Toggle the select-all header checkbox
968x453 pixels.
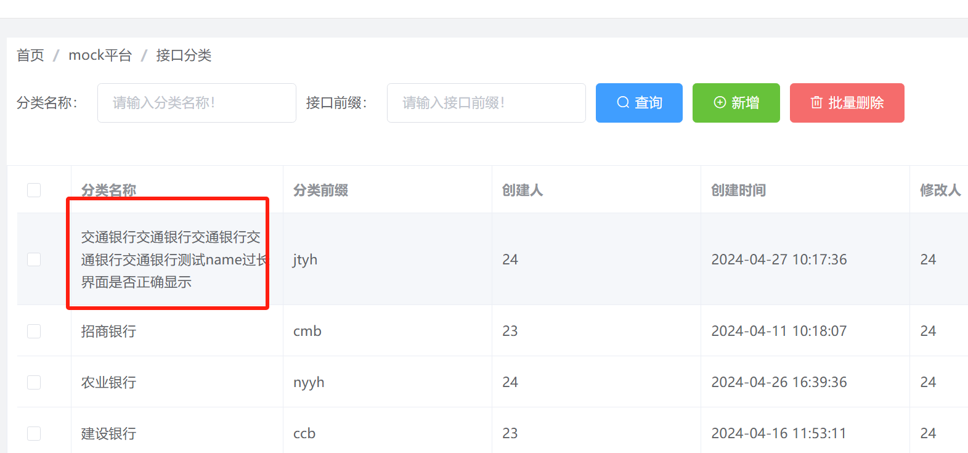pos(34,190)
